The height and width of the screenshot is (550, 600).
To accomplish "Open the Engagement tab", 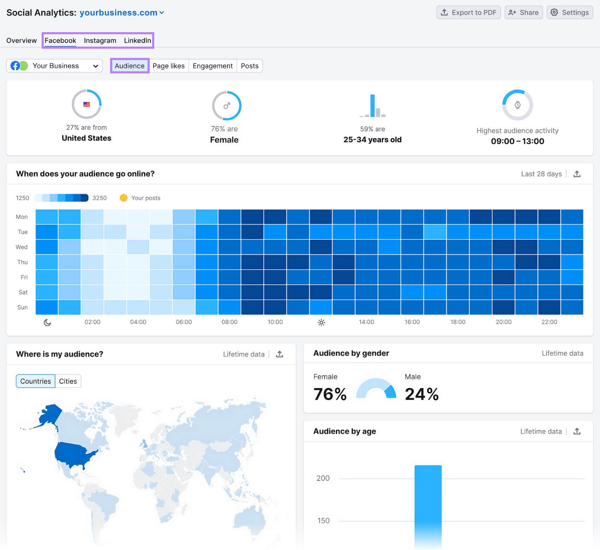I will (x=212, y=66).
